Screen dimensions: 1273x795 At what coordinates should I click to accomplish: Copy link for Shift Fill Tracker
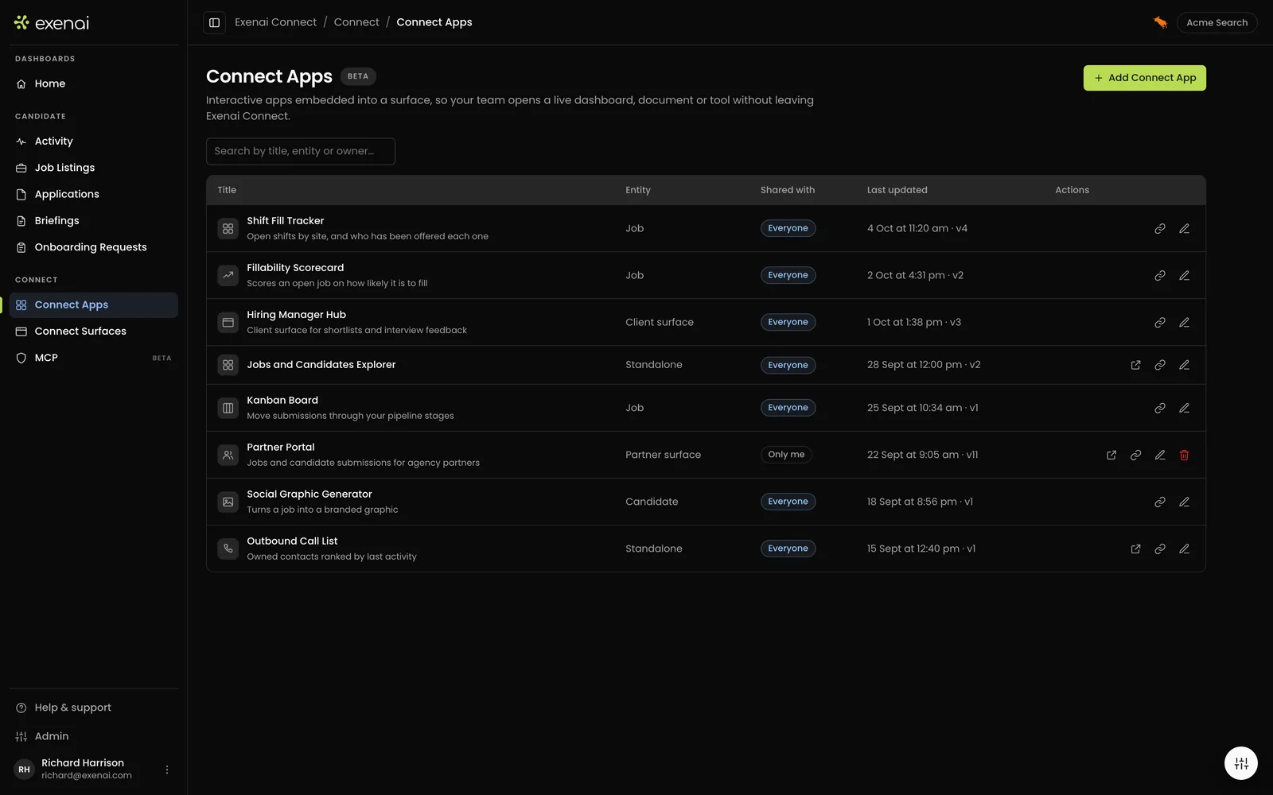[x=1160, y=228]
